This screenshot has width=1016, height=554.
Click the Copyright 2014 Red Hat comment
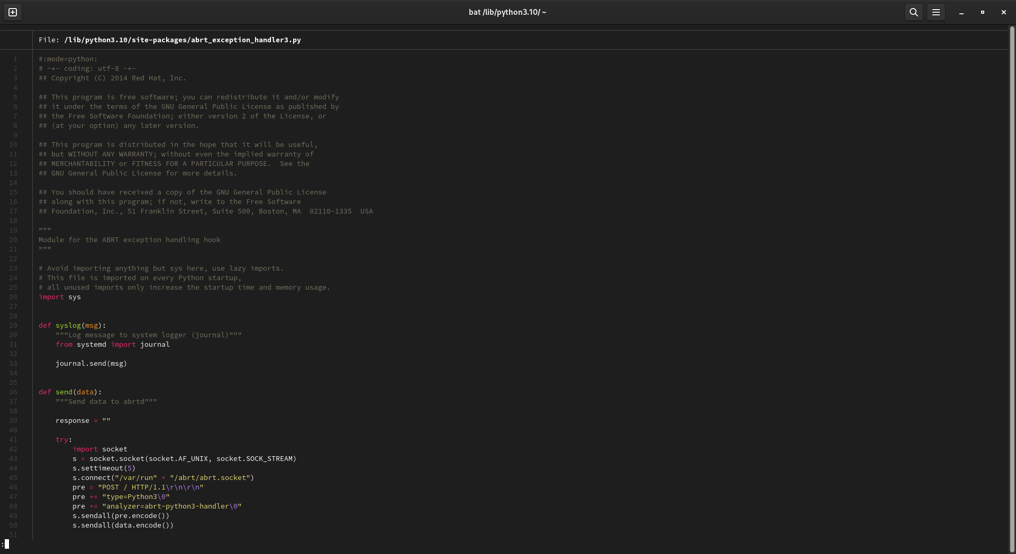pos(112,78)
